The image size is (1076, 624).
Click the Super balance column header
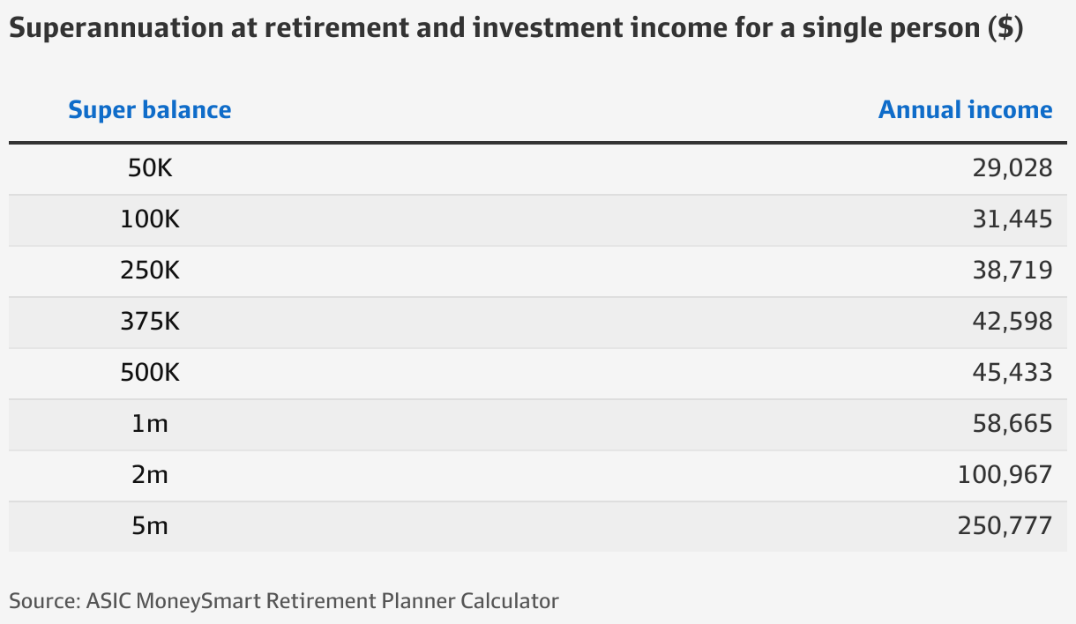point(150,110)
